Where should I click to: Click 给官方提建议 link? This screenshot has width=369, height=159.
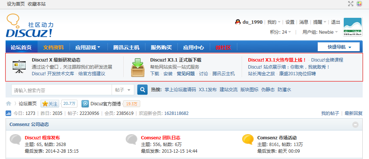92,74
